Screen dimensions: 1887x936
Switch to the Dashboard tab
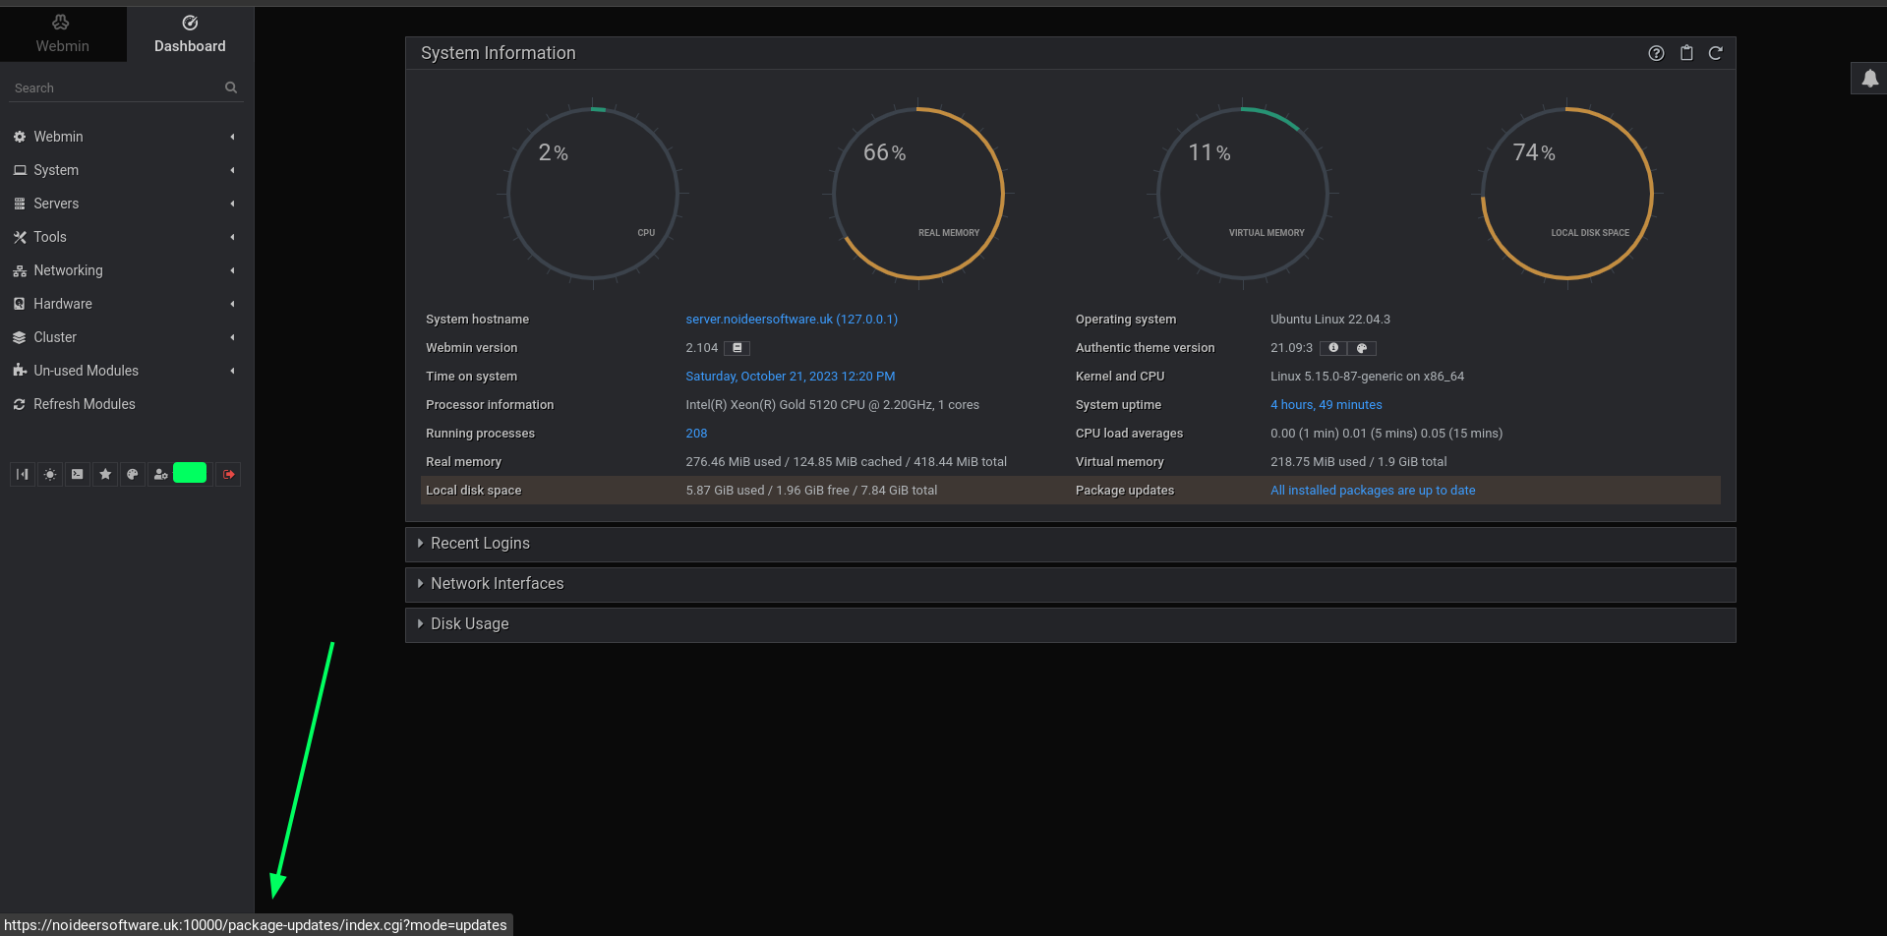[190, 33]
